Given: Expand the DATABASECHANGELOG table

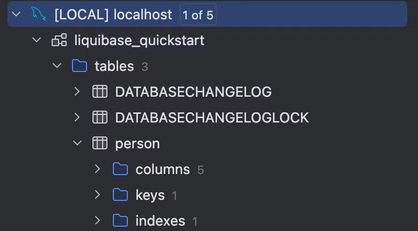Looking at the screenshot, I should 77,92.
